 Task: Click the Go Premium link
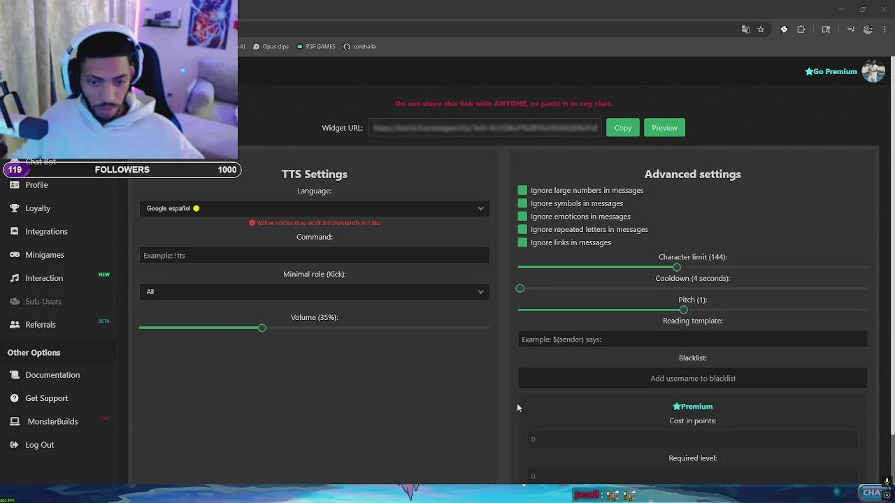coord(831,71)
